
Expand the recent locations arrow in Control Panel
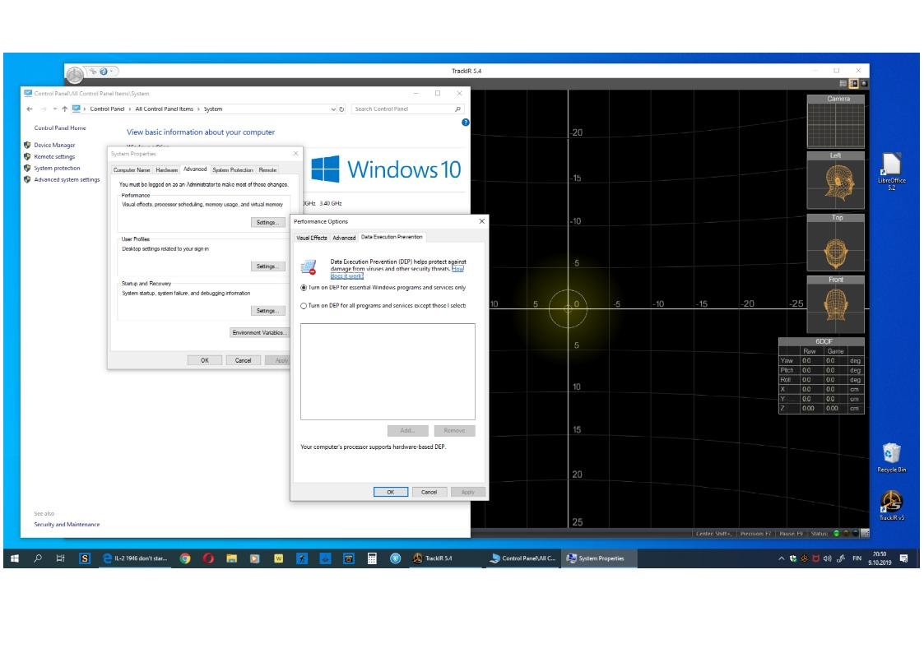pos(55,109)
